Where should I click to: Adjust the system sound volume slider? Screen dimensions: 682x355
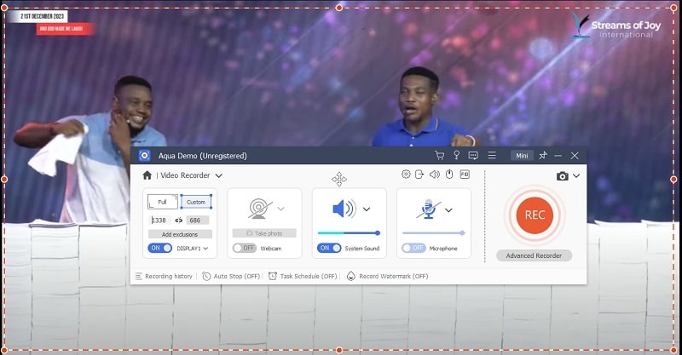click(349, 232)
